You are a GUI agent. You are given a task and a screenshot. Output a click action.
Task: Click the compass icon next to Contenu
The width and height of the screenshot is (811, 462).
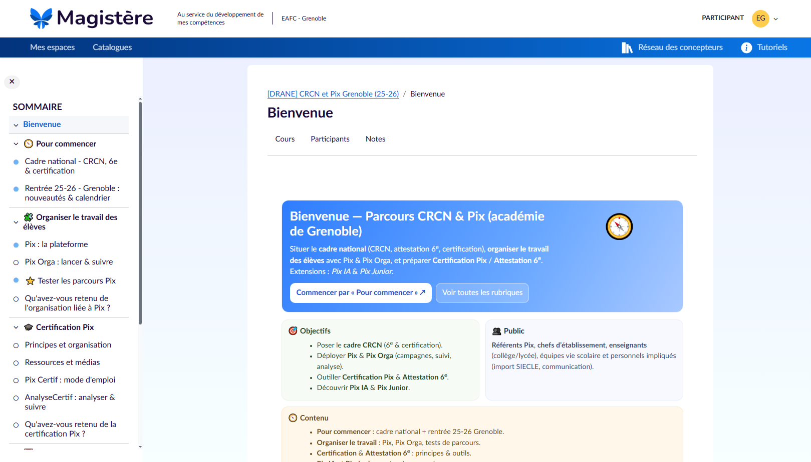coord(293,418)
